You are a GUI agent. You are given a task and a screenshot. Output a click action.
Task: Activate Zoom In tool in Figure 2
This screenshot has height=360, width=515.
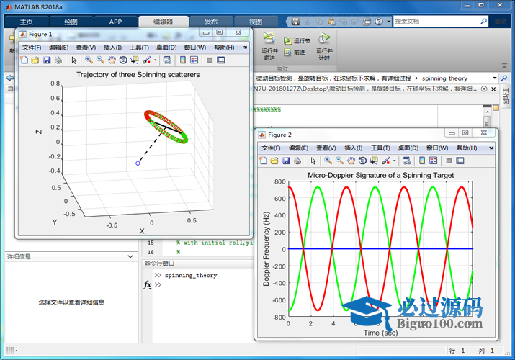click(328, 161)
